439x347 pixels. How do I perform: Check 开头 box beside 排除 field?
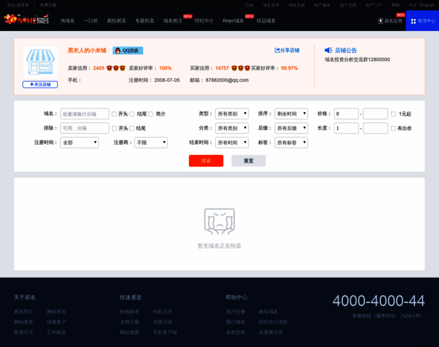click(x=114, y=128)
